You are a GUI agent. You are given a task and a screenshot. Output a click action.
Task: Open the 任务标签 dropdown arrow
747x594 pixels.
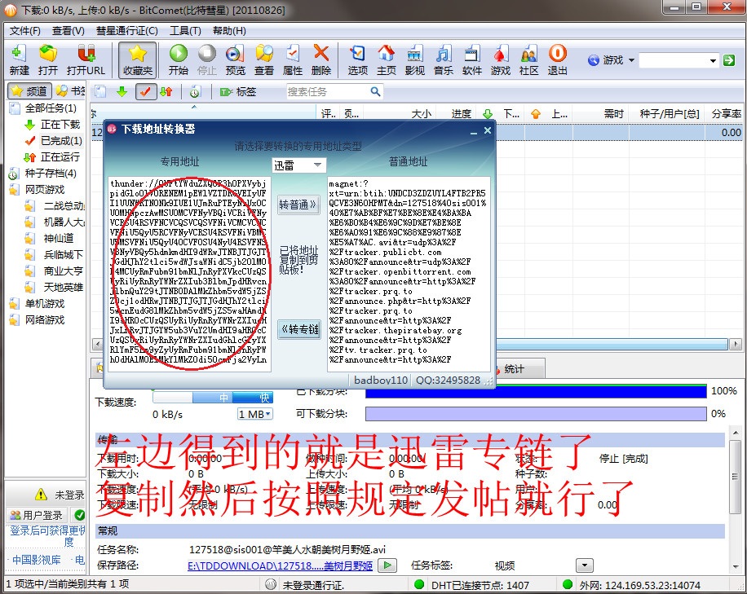point(584,565)
